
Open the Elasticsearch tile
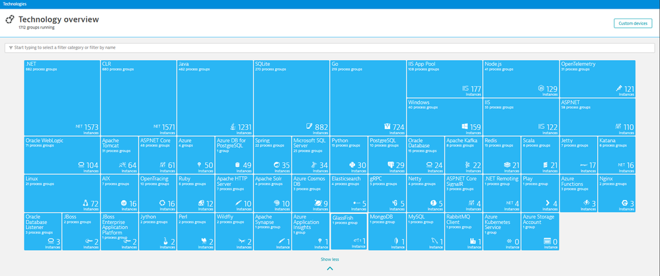[x=349, y=193]
